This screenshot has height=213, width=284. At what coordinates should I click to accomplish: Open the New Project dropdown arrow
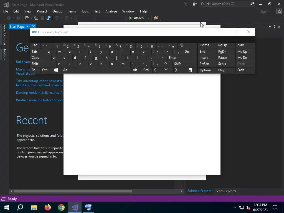[x=31, y=18]
